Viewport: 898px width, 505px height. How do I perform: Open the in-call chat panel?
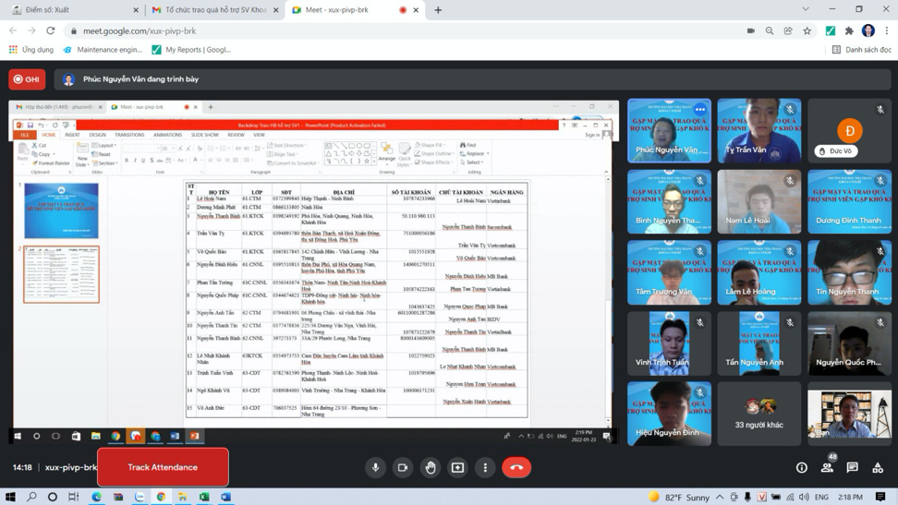point(852,468)
